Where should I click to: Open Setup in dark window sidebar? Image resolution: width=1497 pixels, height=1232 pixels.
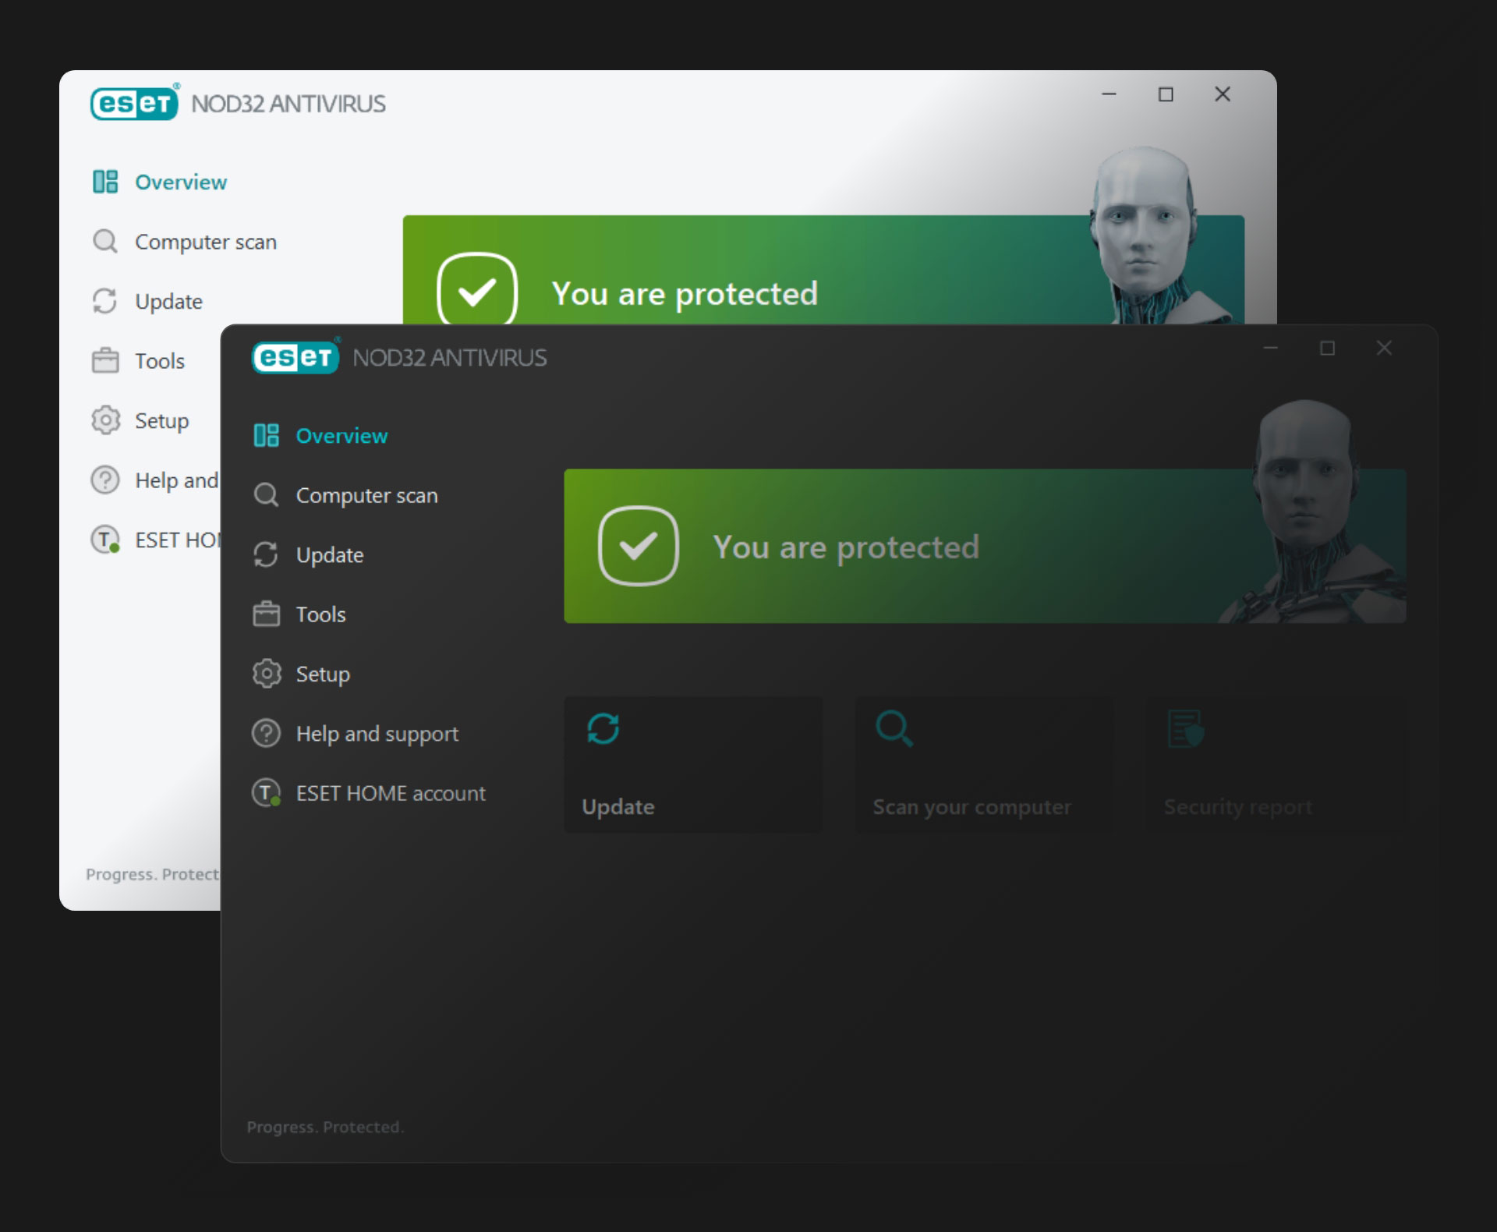323,674
